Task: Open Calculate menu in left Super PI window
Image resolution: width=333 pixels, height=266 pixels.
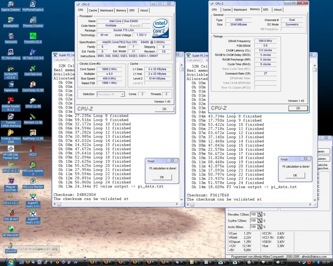Action: click(x=62, y=60)
